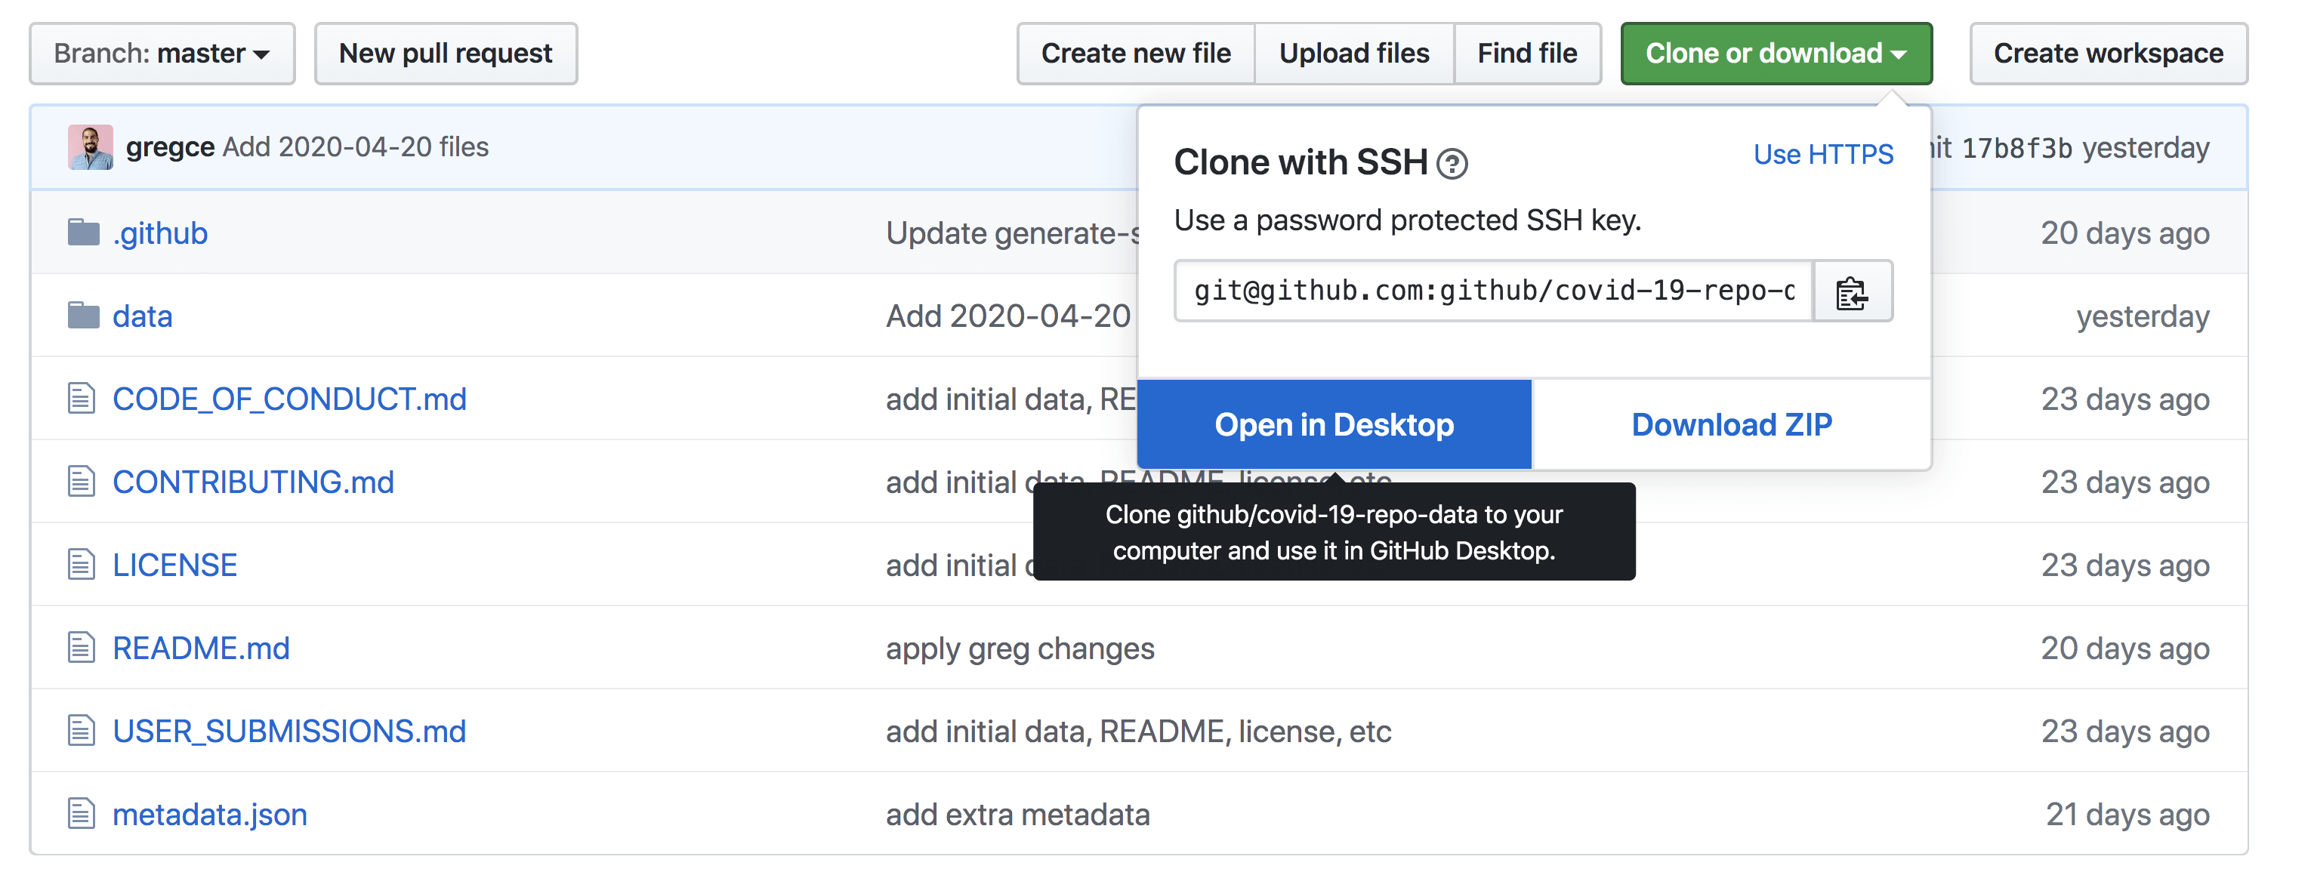Select Upload files
The height and width of the screenshot is (872, 2311).
point(1353,54)
